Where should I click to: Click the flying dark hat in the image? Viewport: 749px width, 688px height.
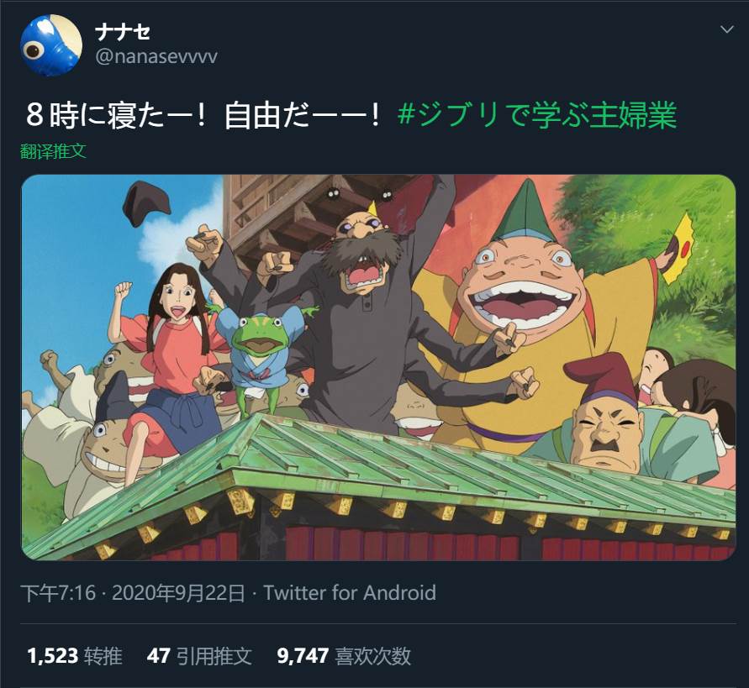(145, 203)
